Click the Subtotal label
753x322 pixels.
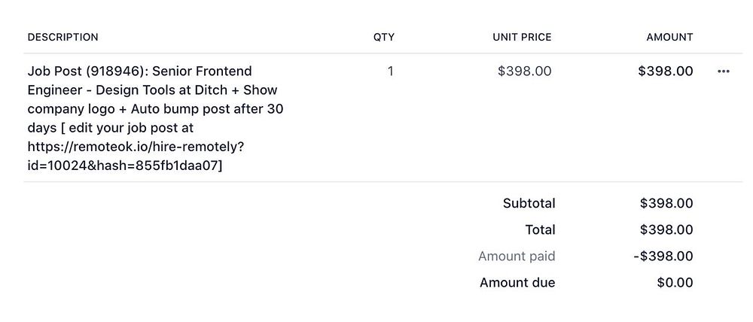529,203
